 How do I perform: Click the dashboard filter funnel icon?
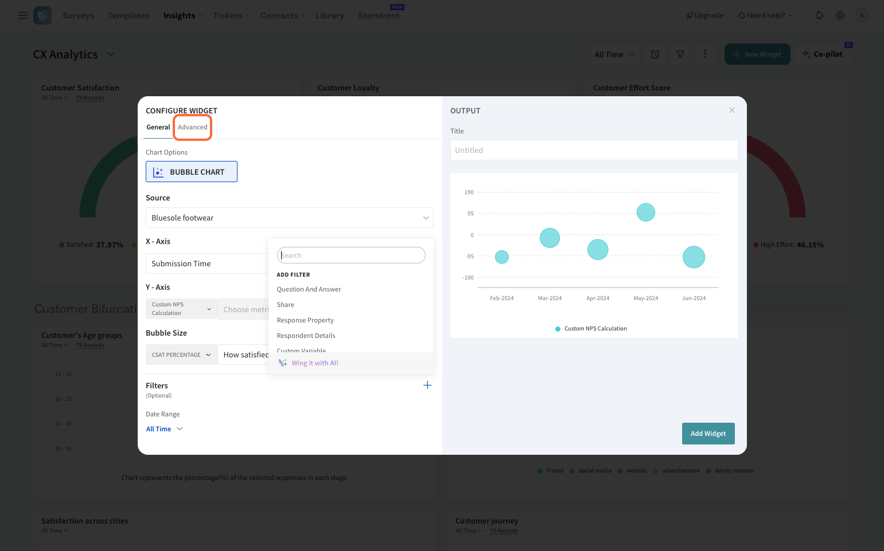click(680, 54)
